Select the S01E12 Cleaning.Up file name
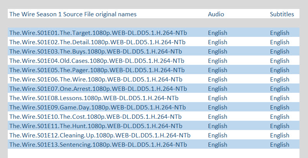308x158 pixels. pyautogui.click(x=100, y=135)
